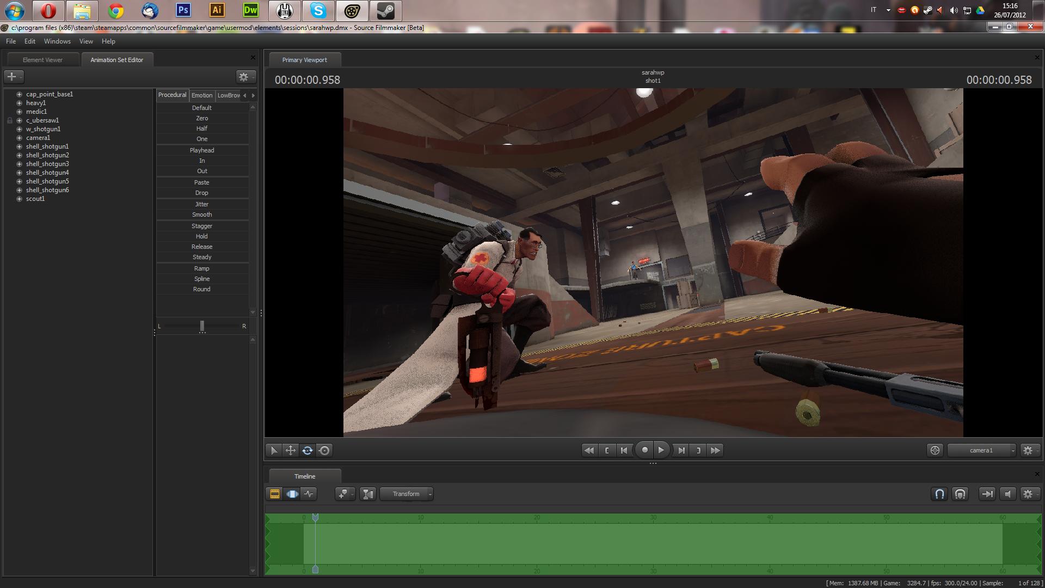Click the timeline playhead marker
The image size is (1045, 588).
click(x=315, y=517)
